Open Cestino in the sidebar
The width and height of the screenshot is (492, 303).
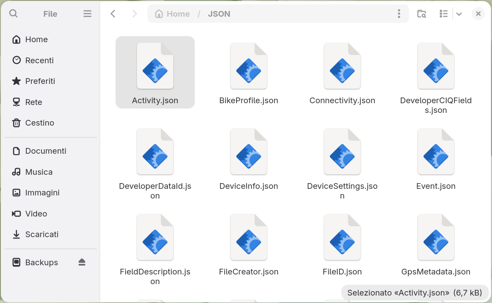pyautogui.click(x=51, y=123)
